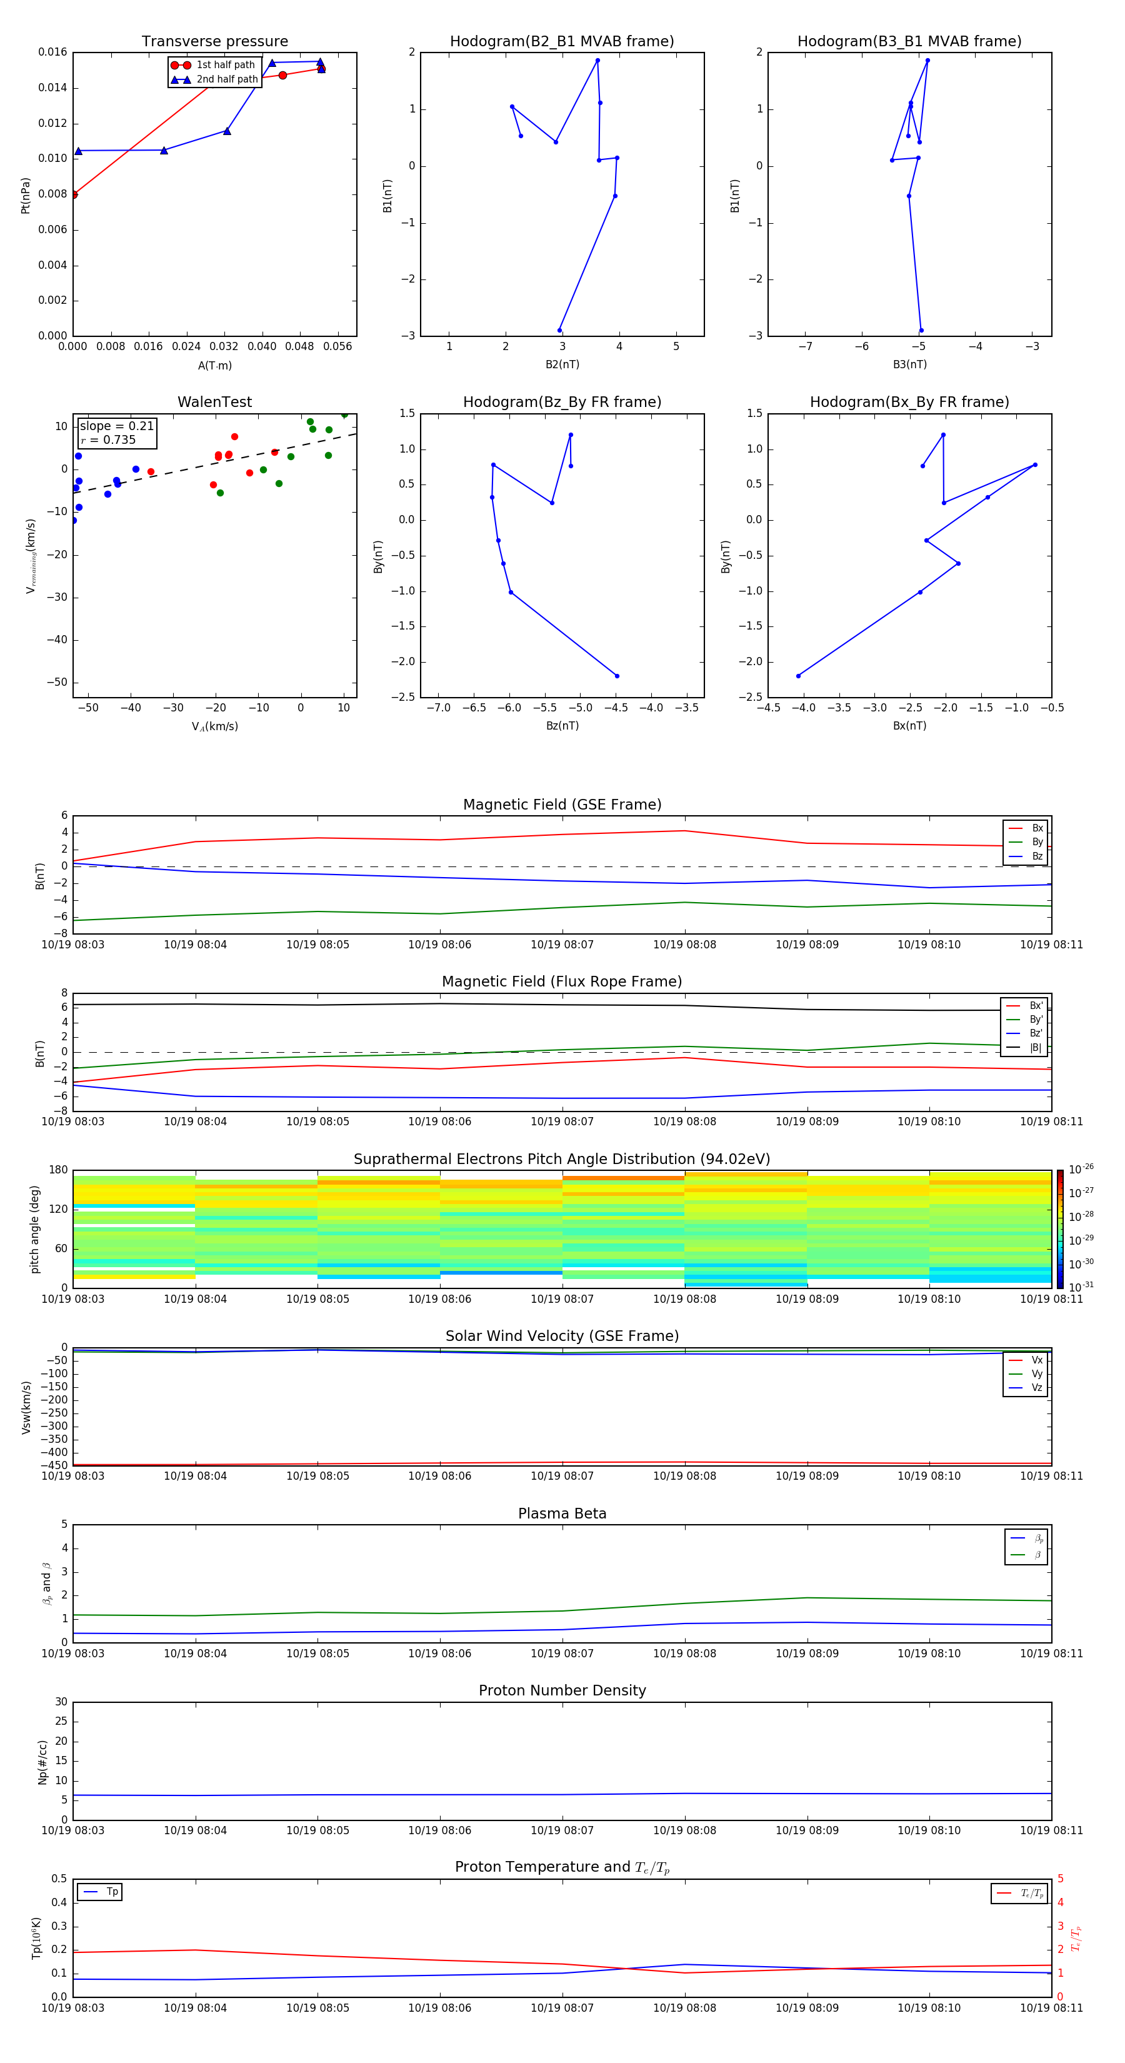This screenshot has width=1125, height=2063.
Task: Click the '1st half path' legend entry
Action: point(214,65)
